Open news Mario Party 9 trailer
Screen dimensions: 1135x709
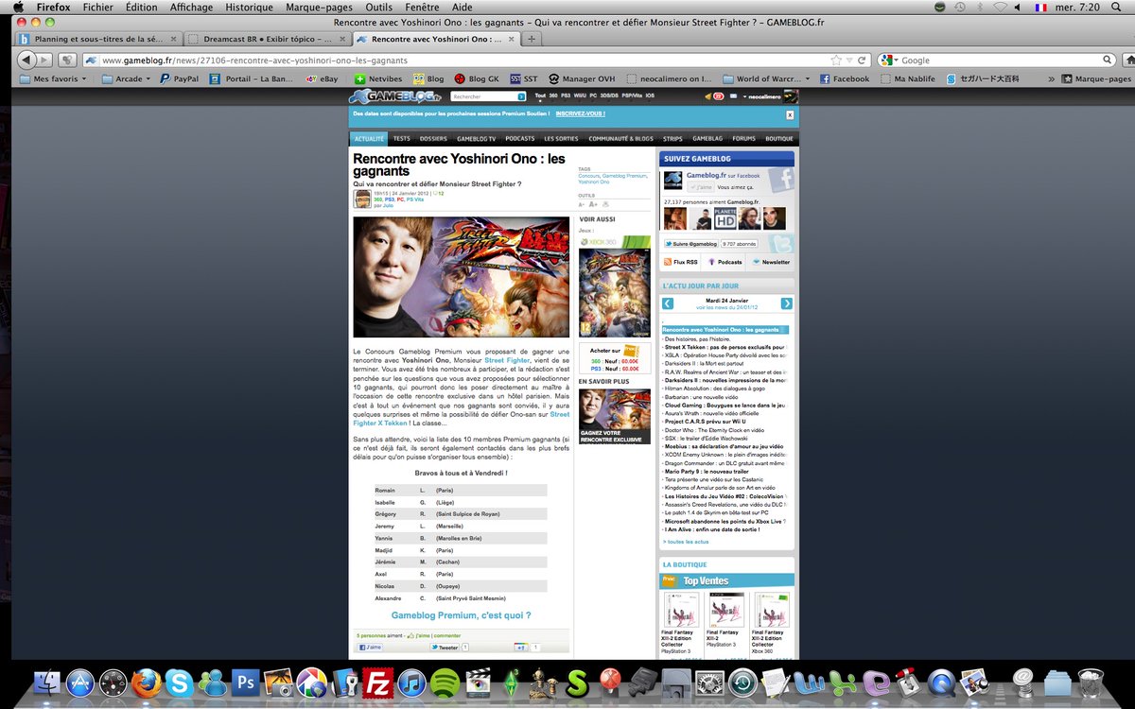(x=707, y=471)
